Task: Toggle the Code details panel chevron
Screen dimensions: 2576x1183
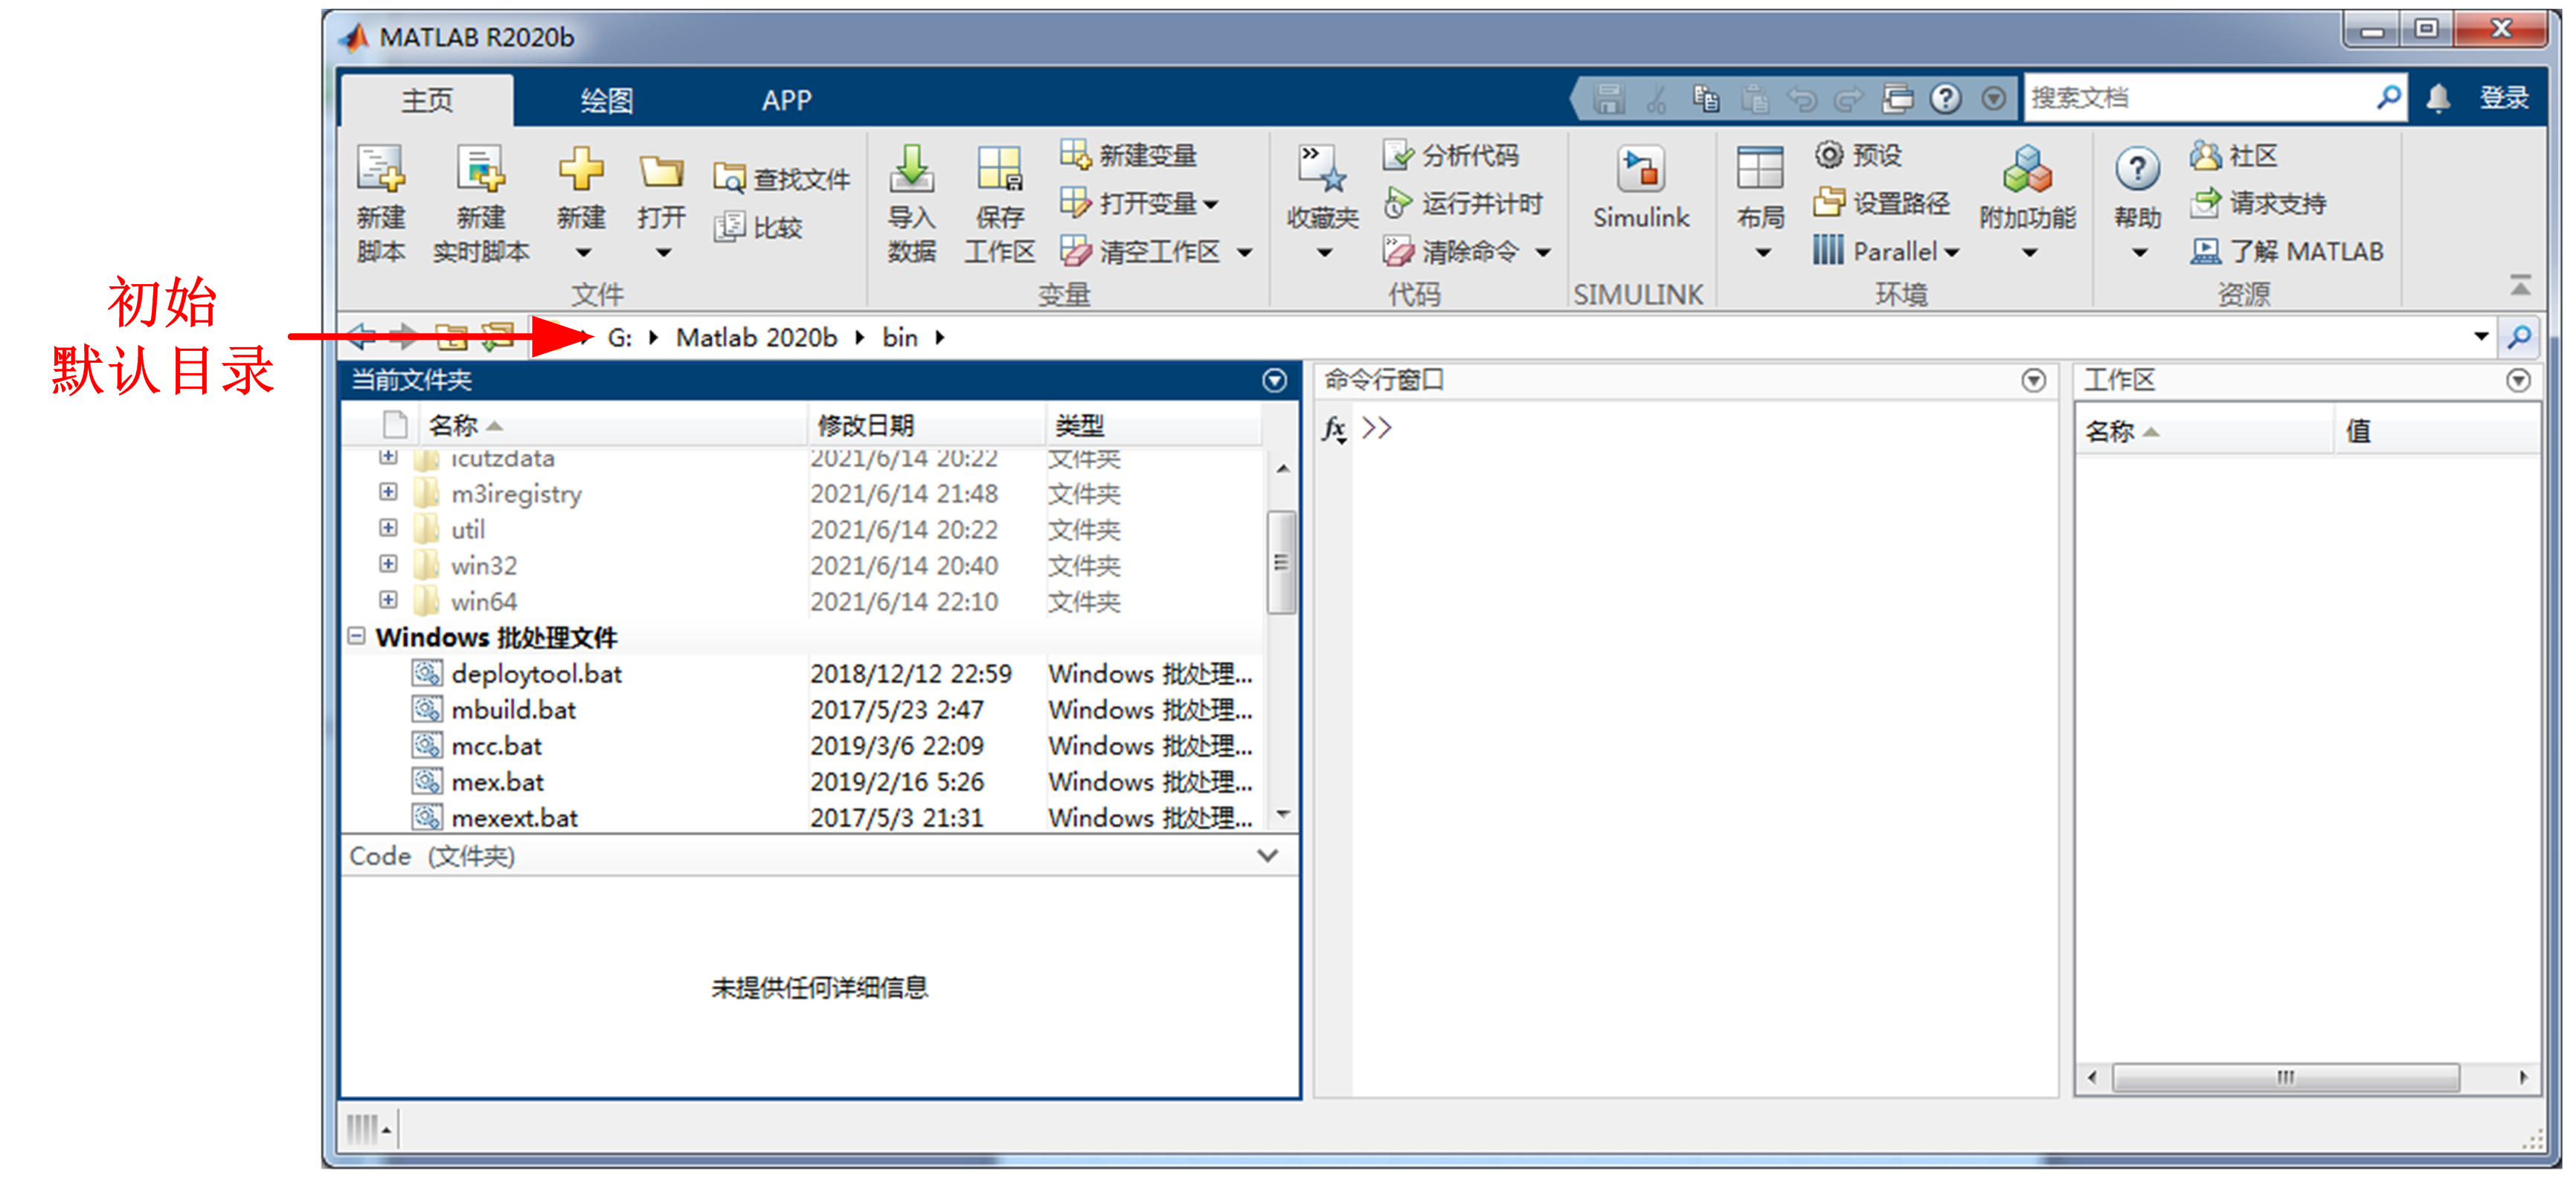Action: (1267, 856)
